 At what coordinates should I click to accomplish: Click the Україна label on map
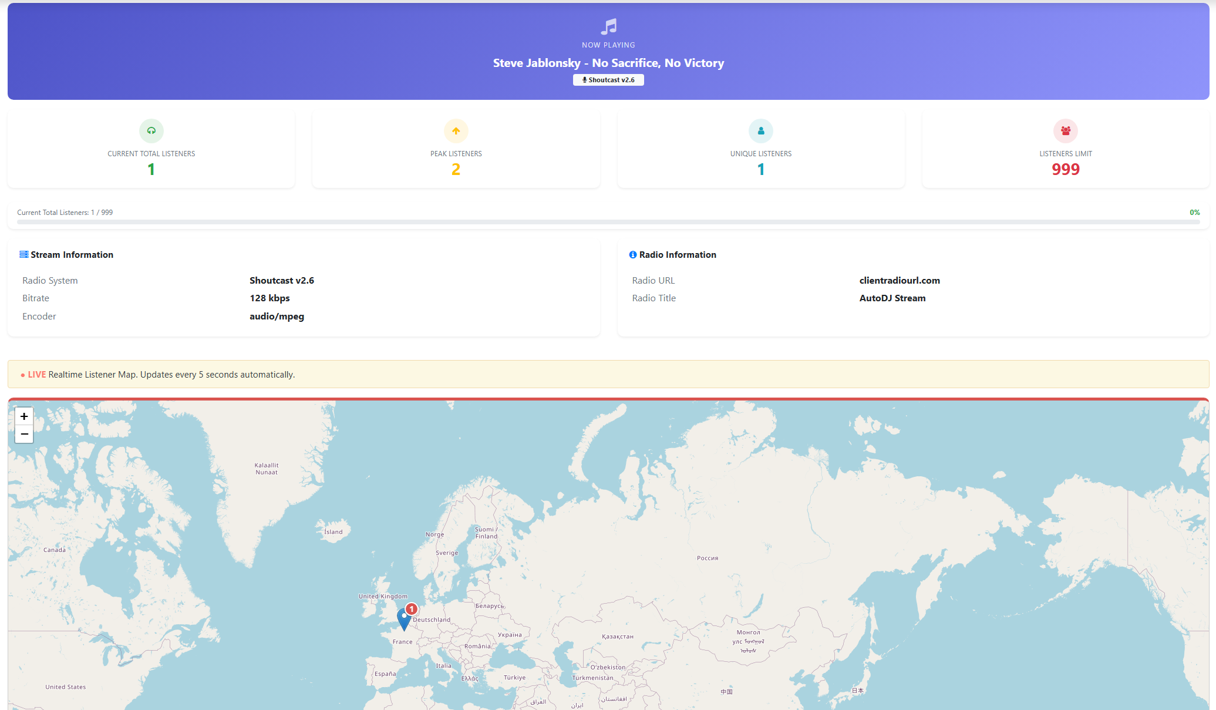[510, 635]
